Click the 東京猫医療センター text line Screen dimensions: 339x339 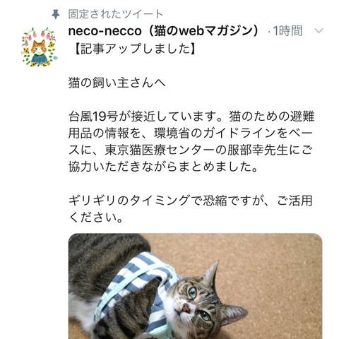[191, 150]
